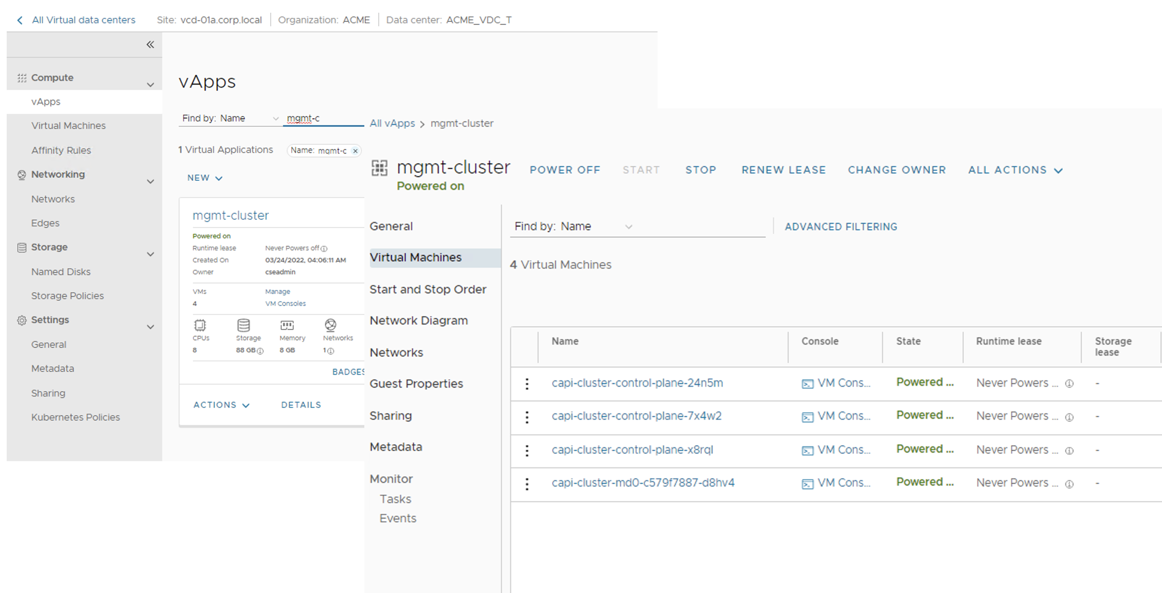
Task: Select Kubernetes Policies in the sidebar
Action: [x=75, y=417]
